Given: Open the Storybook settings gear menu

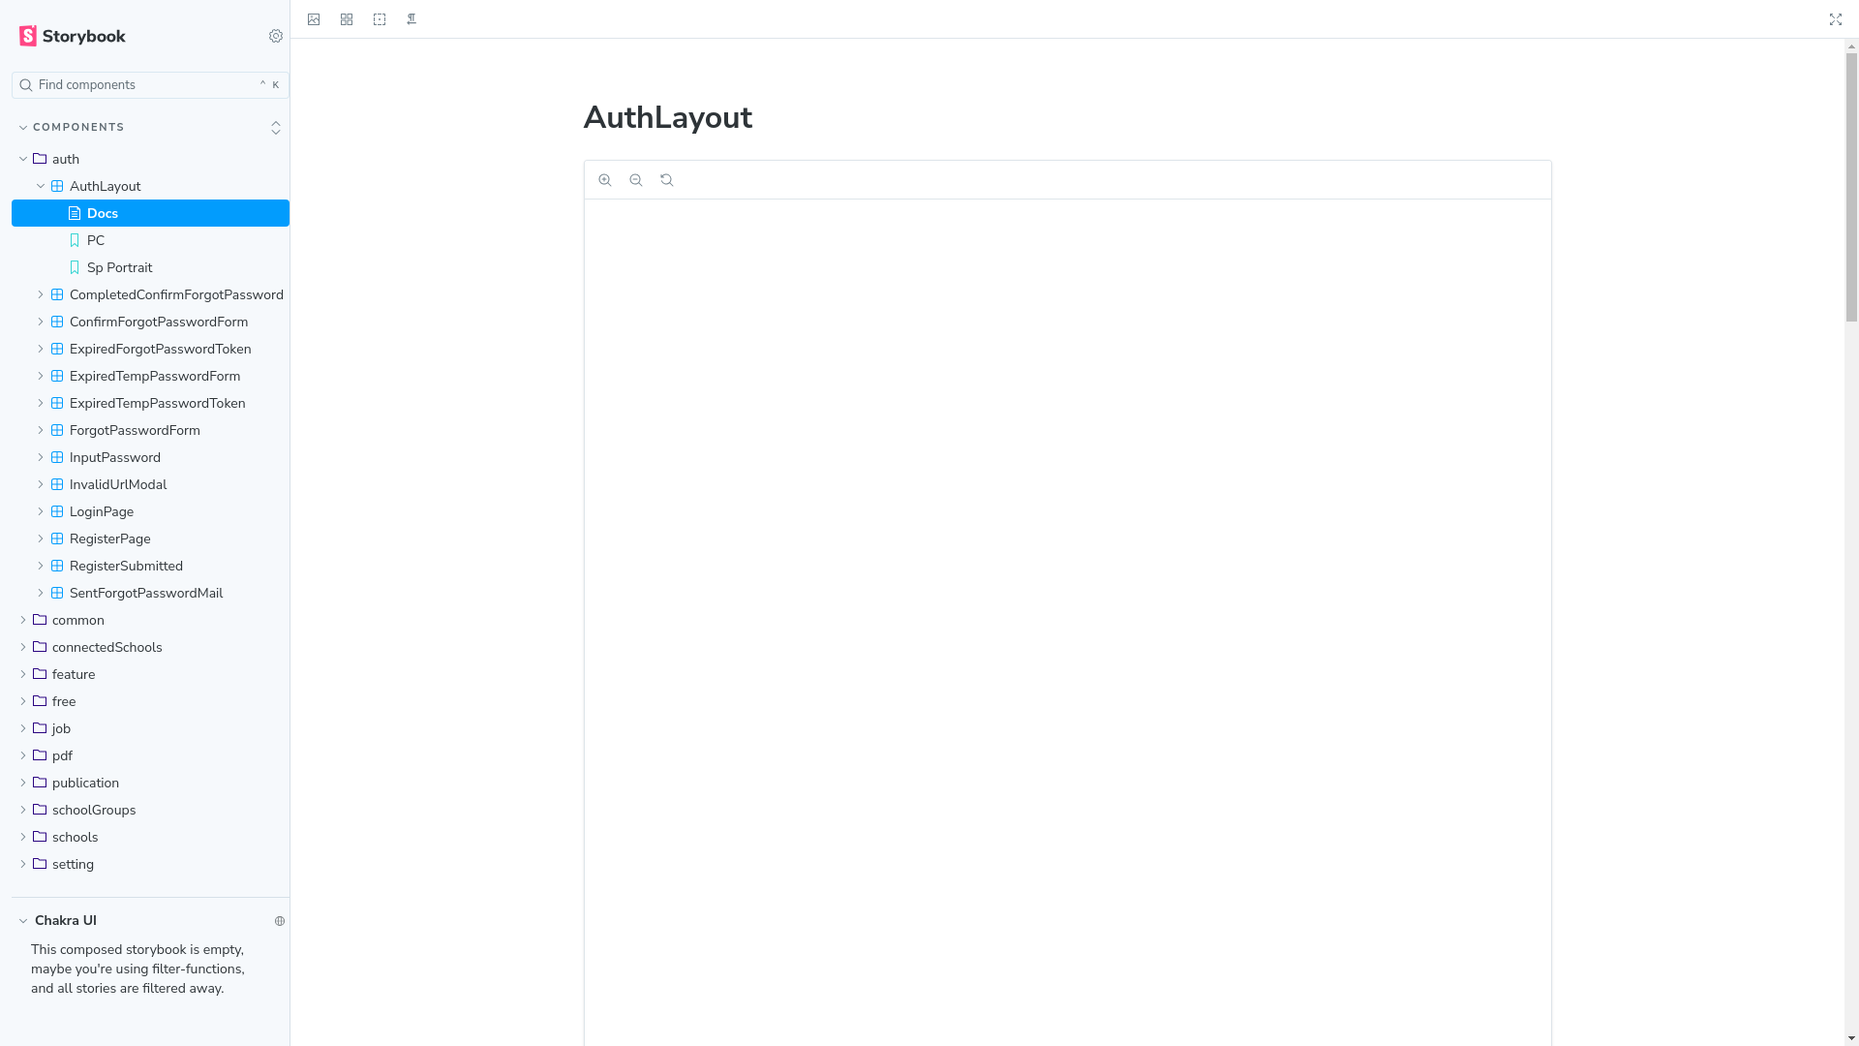Looking at the screenshot, I should coord(276,36).
